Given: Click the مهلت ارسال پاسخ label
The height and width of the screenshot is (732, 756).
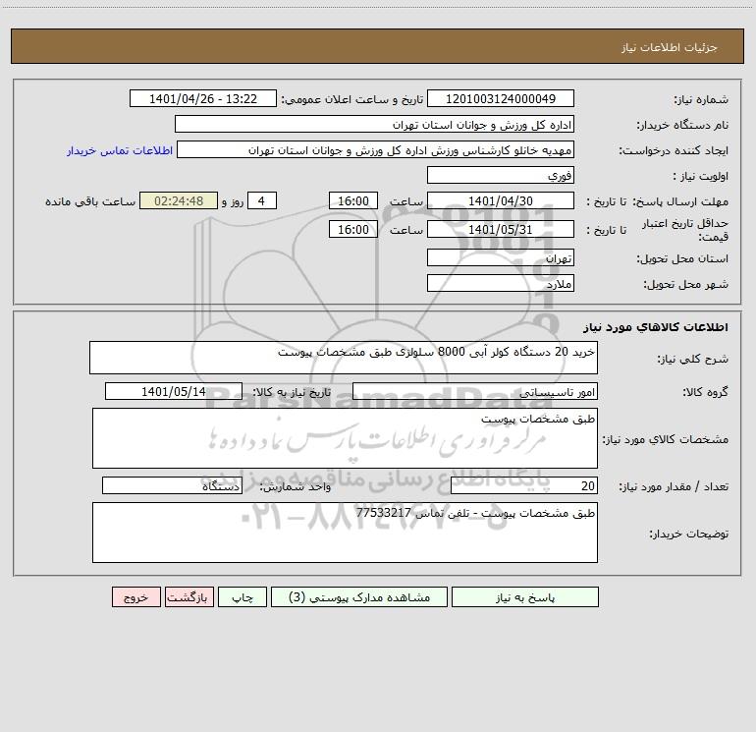Looking at the screenshot, I should tap(680, 202).
